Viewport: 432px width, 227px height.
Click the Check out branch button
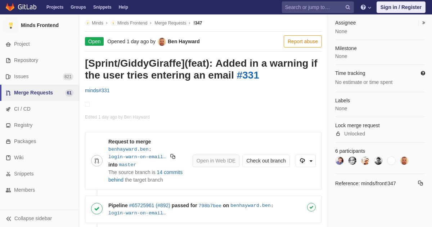[x=266, y=161]
